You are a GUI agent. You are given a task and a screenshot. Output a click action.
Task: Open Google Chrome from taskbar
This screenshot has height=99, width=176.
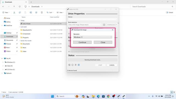[108, 96]
